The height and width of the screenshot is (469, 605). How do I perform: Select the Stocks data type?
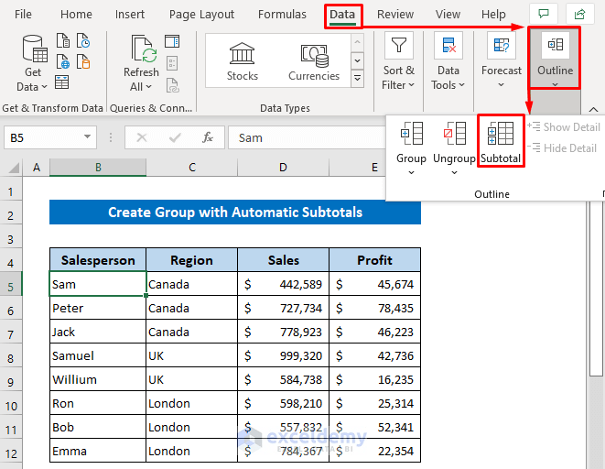click(243, 61)
